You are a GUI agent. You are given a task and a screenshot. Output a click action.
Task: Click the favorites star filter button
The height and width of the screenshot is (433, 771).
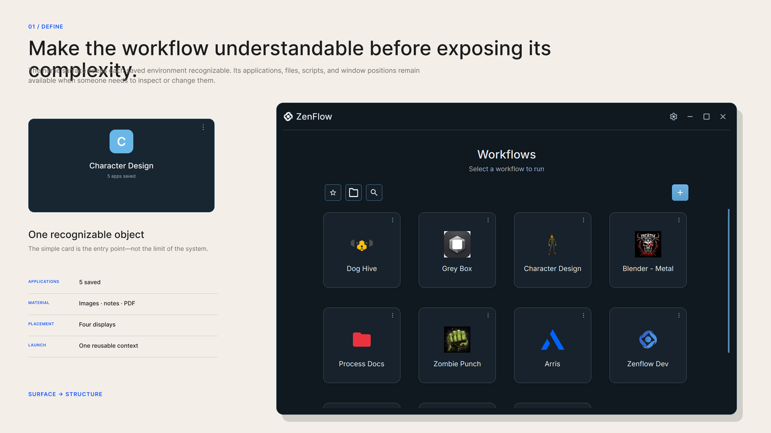pos(333,192)
